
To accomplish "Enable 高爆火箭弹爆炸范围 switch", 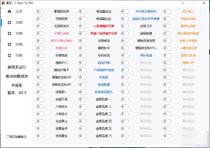I will tap(82, 33).
